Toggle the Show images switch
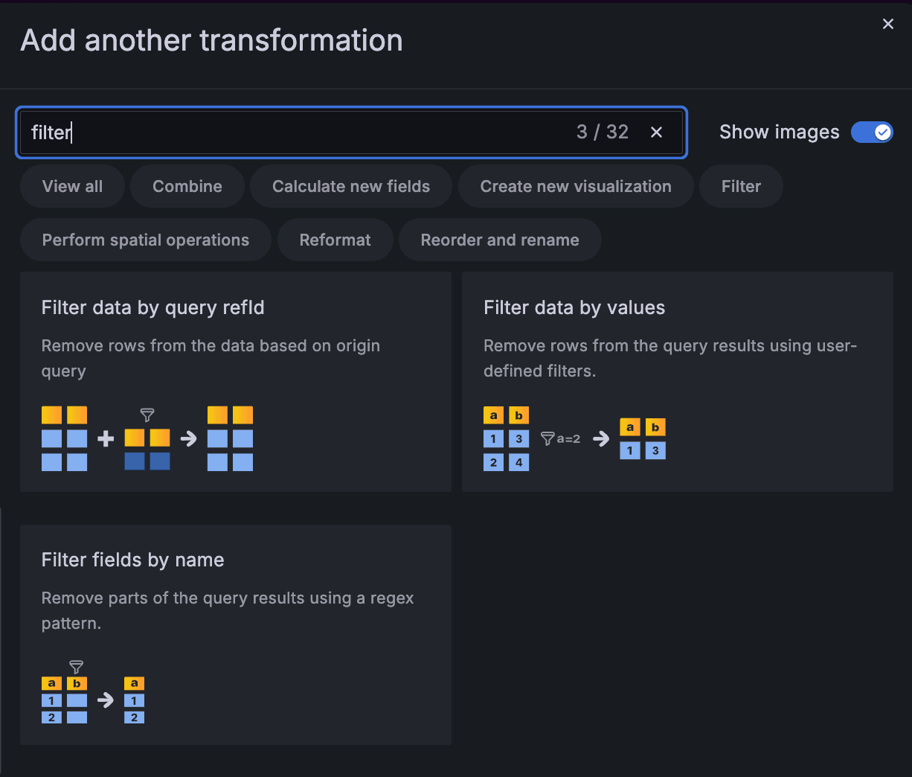Image resolution: width=912 pixels, height=777 pixels. [872, 132]
